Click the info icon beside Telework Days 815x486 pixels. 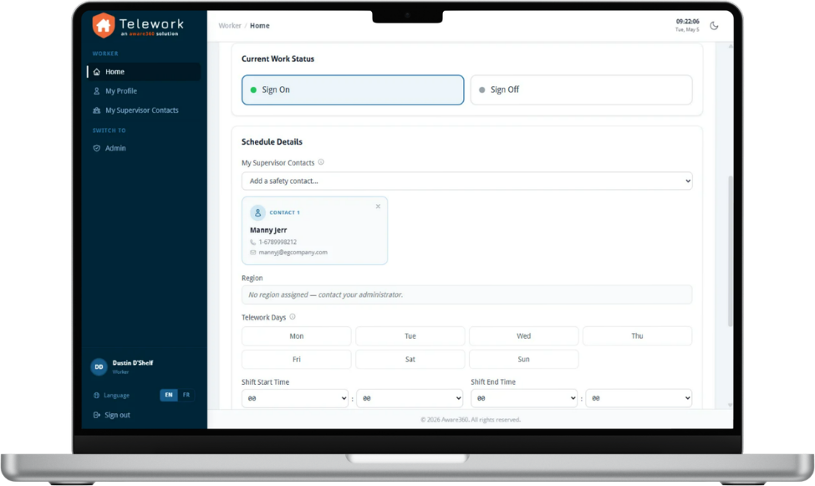(293, 317)
